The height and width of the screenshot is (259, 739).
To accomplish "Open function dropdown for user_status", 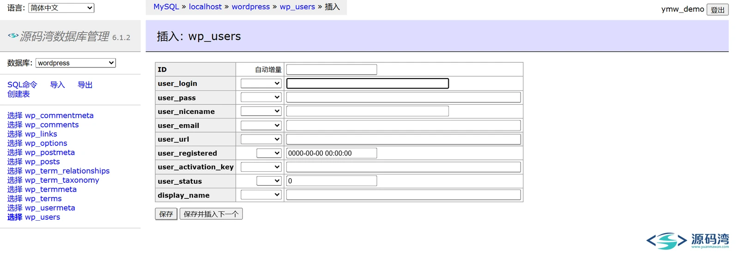I will (x=269, y=181).
